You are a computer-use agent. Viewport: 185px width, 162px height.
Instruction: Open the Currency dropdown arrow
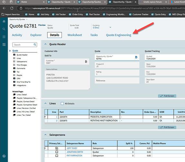click(110, 27)
